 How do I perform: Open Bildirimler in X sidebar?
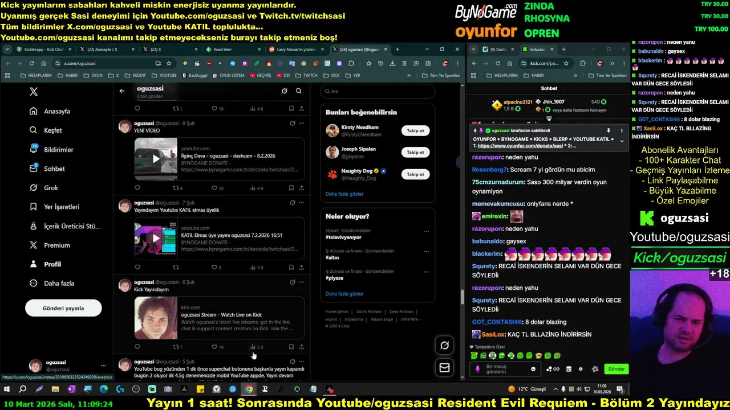(x=51, y=150)
